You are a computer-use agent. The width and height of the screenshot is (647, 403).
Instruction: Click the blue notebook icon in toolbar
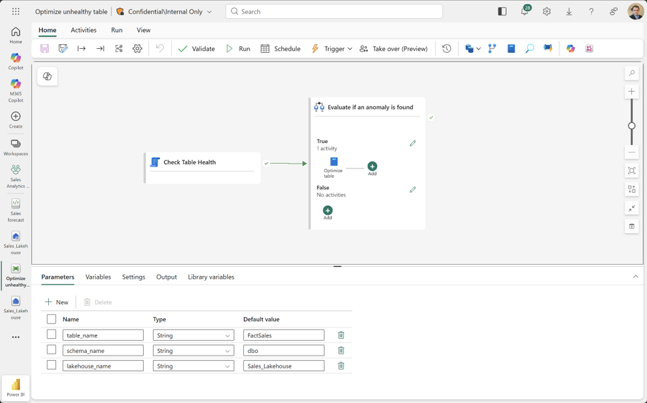(511, 49)
